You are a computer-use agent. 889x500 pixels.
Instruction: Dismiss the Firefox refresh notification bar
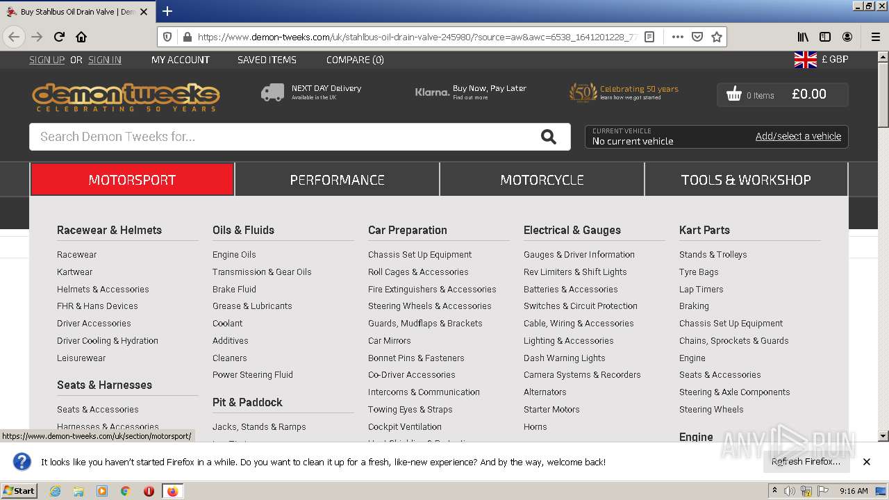coord(867,462)
